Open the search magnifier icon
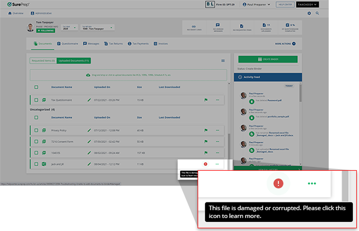The height and width of the screenshot is (231, 359). (x=317, y=13)
